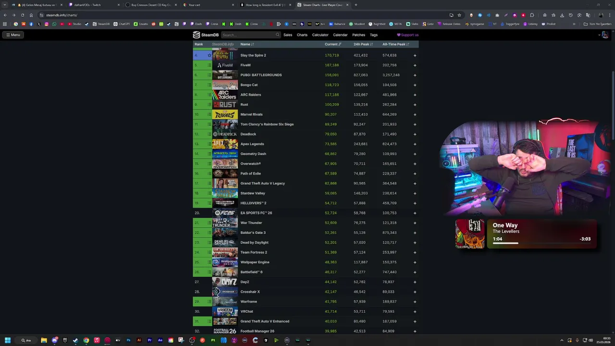The width and height of the screenshot is (615, 346).
Task: Open the SteamDB Menu button
Action: tap(13, 35)
